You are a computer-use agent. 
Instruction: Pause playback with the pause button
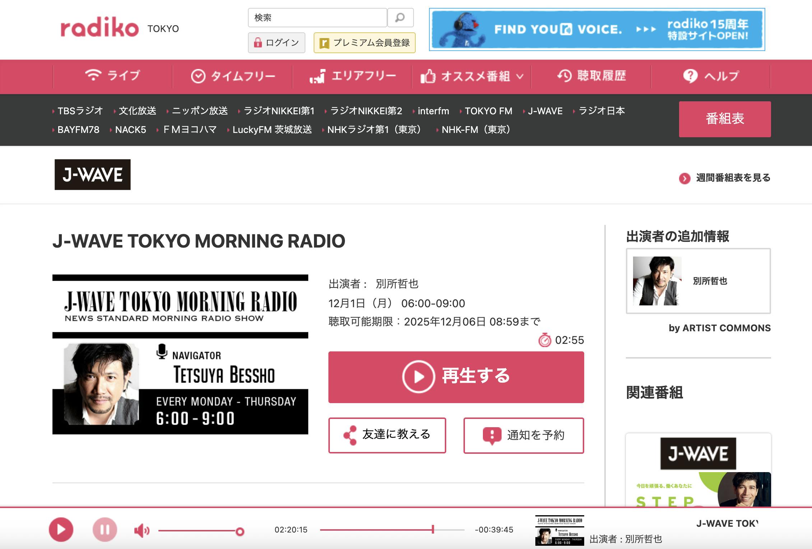105,530
